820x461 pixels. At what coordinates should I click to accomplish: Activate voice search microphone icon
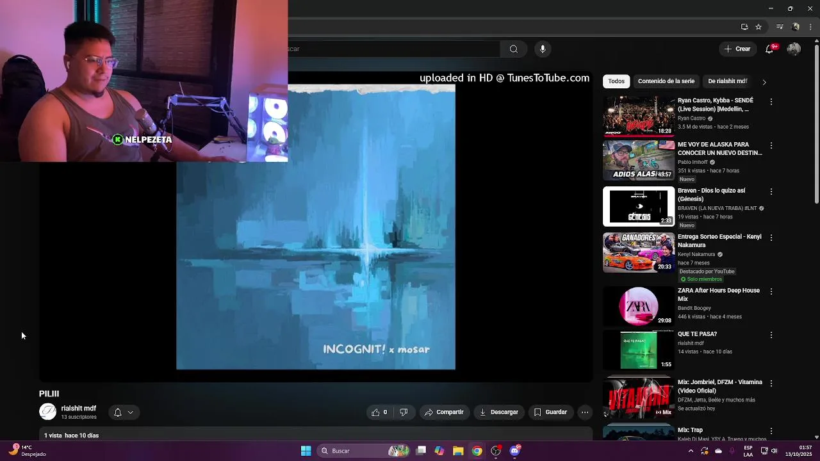[x=543, y=49]
